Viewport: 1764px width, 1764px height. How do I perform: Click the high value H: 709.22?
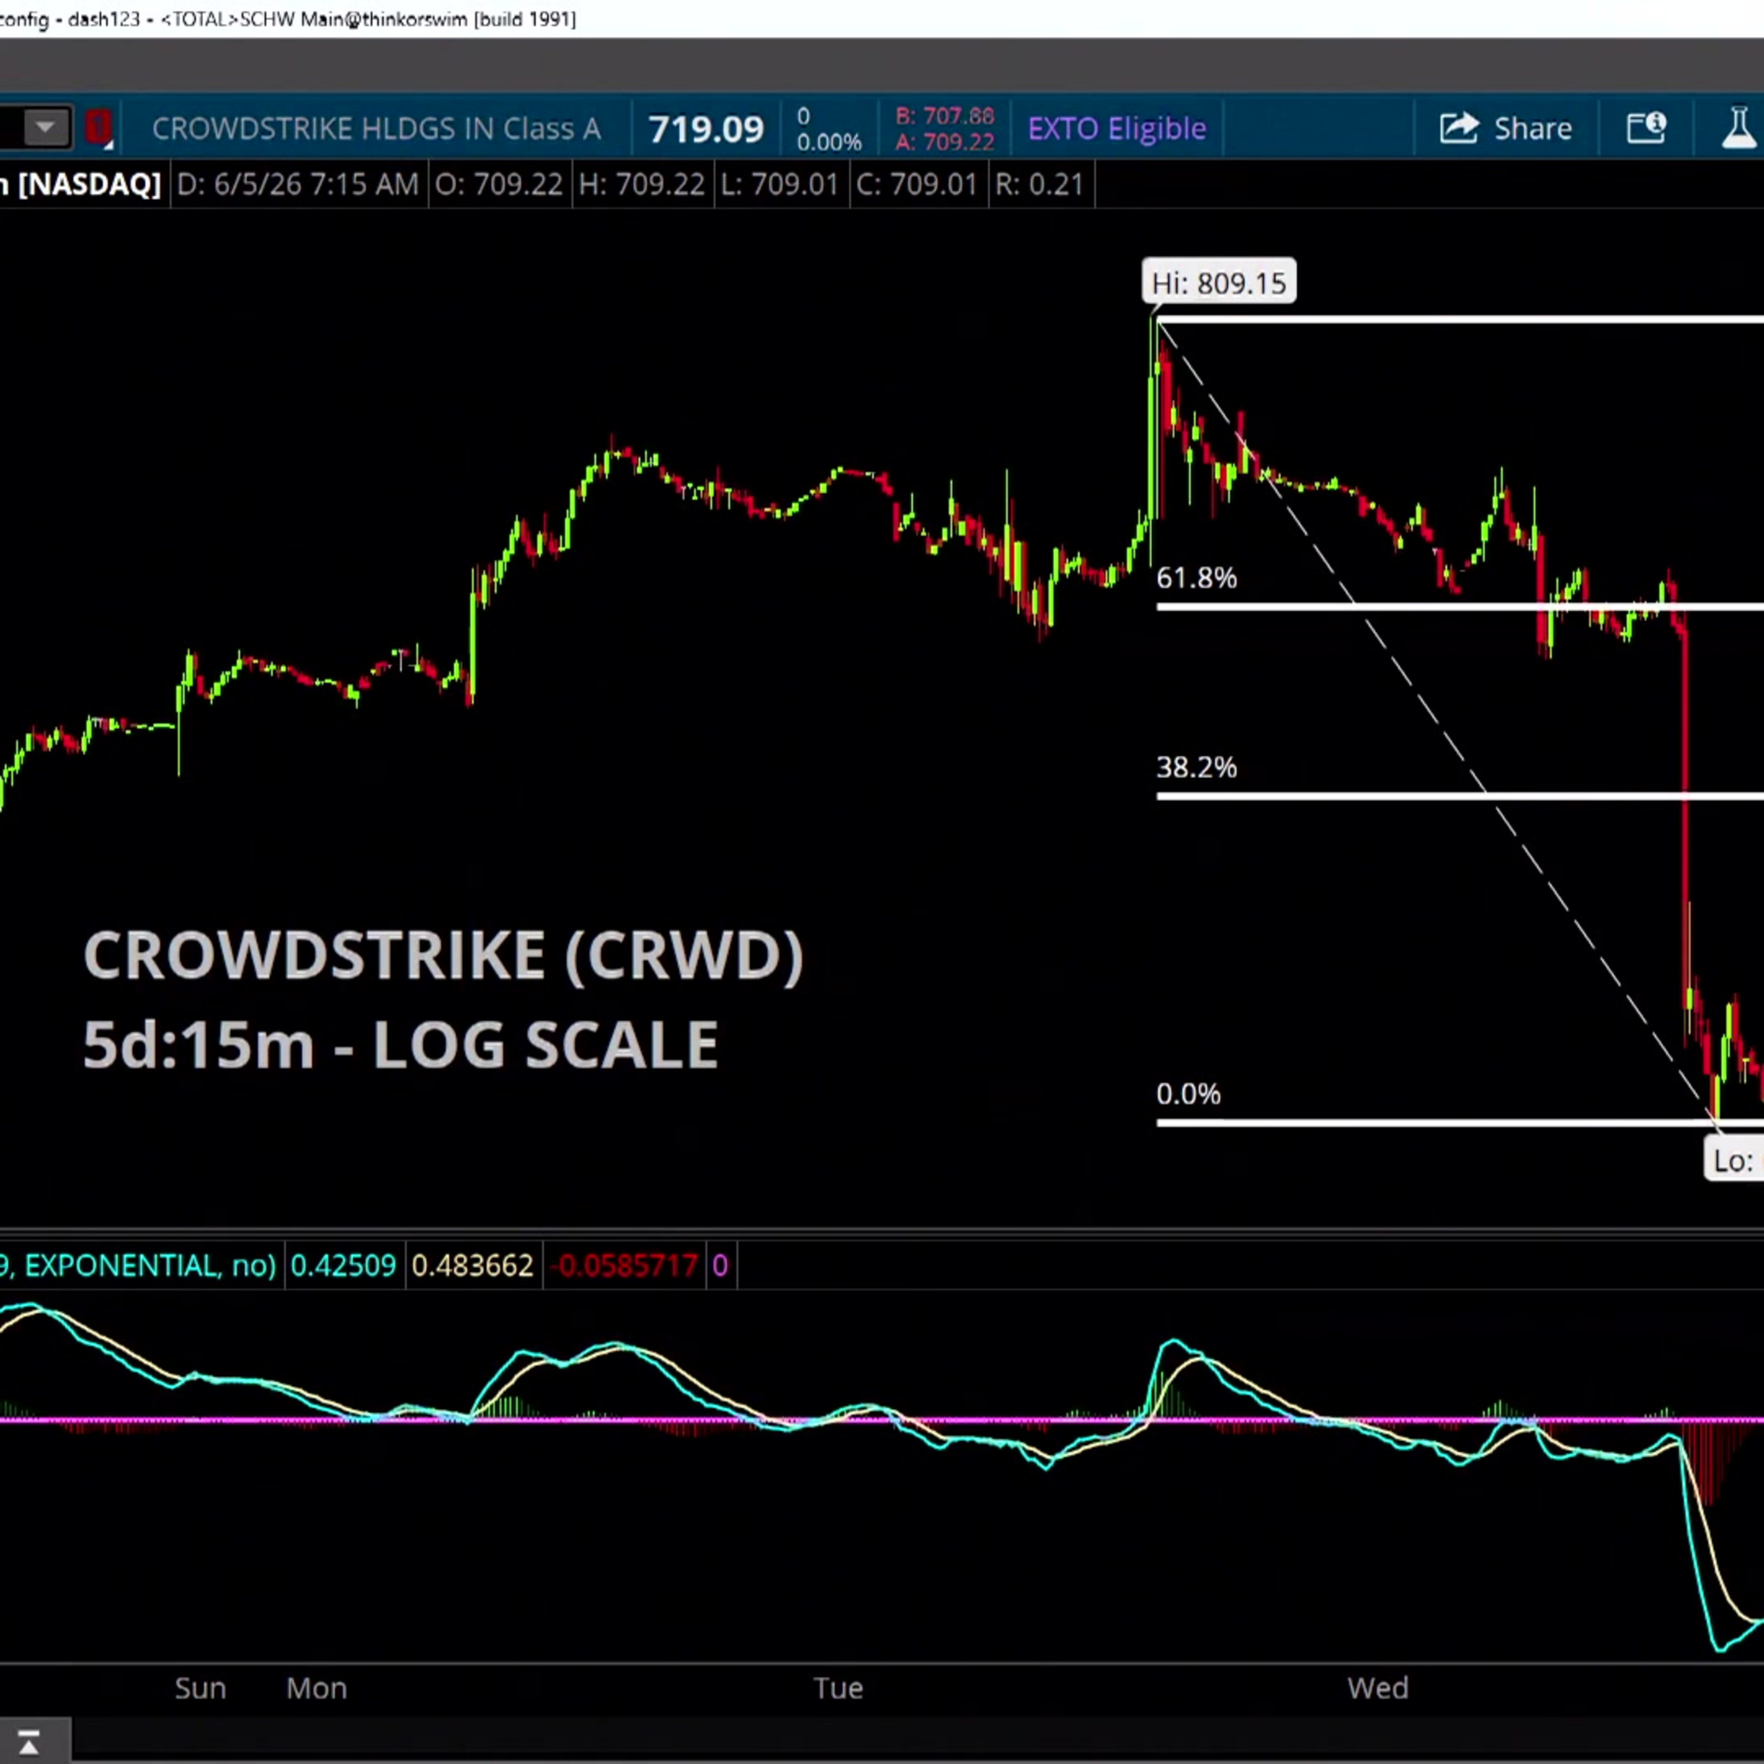pyautogui.click(x=642, y=185)
